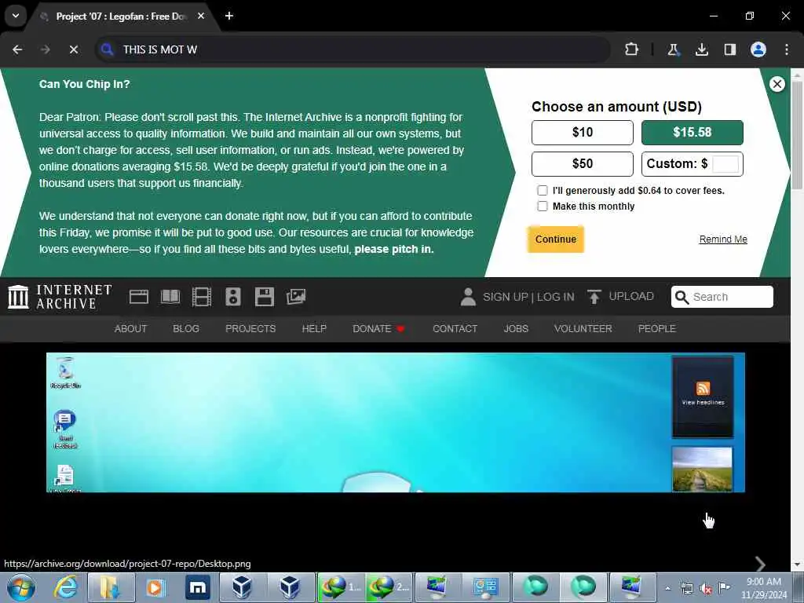Open the Web archive icon in navbar
Viewport: 804px width, 603px height.
tap(139, 297)
